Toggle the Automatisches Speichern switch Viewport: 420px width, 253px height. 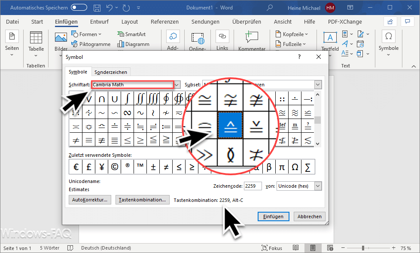pos(79,7)
